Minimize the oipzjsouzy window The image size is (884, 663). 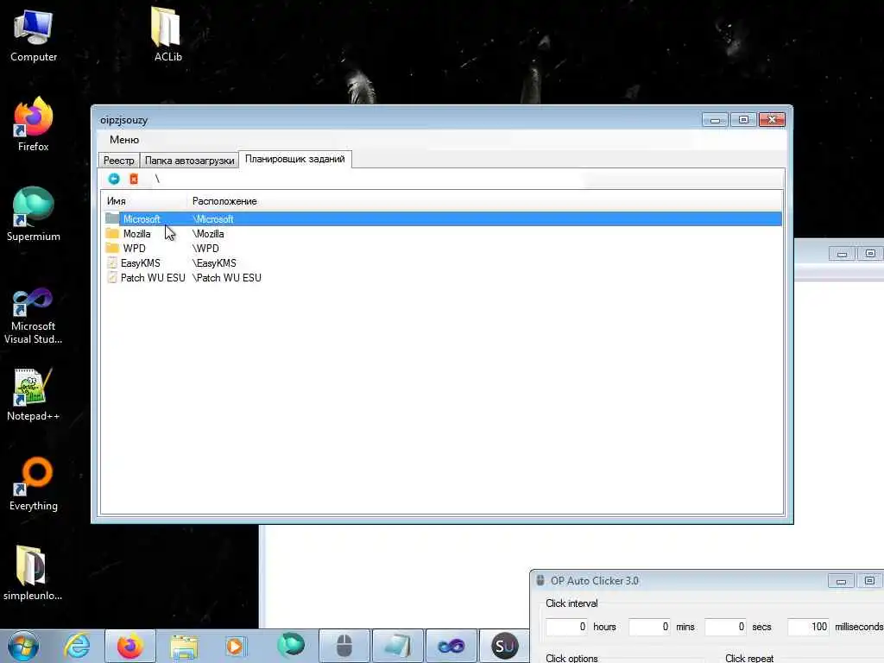coord(715,120)
